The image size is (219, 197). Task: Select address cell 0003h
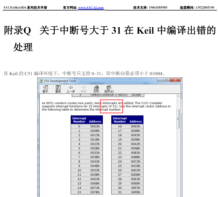click(x=95, y=126)
